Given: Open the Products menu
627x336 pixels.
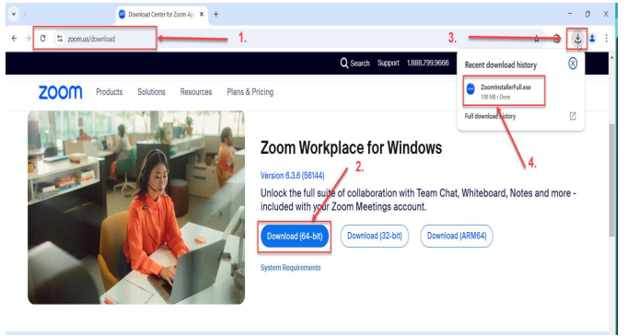Looking at the screenshot, I should click(110, 92).
